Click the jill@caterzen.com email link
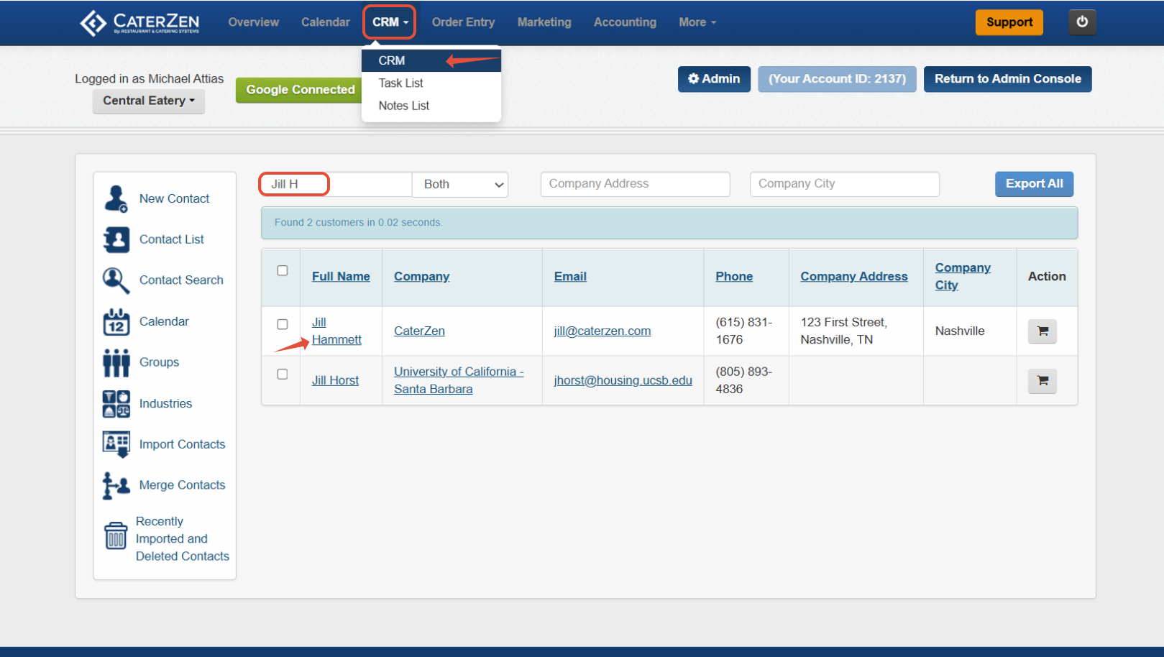 pos(602,331)
